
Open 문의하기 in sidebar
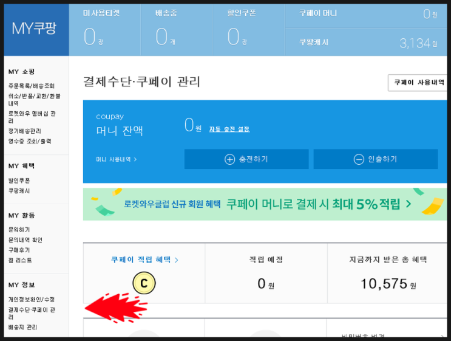click(x=19, y=230)
